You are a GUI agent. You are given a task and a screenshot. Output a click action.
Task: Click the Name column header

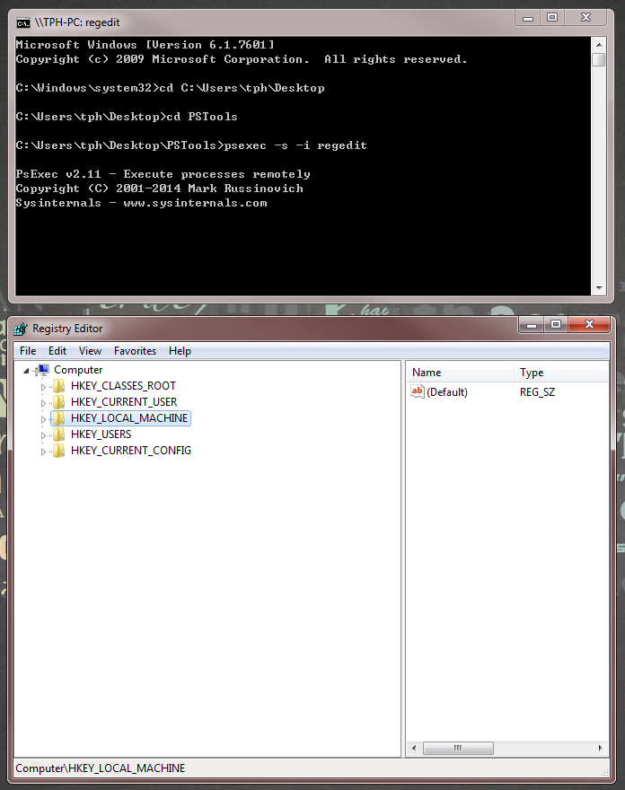pyautogui.click(x=460, y=373)
